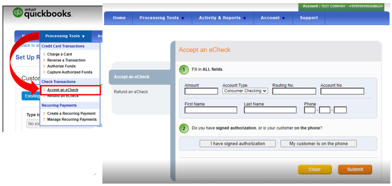
Task: Select Charge a Card menu entry
Action: click(x=59, y=54)
